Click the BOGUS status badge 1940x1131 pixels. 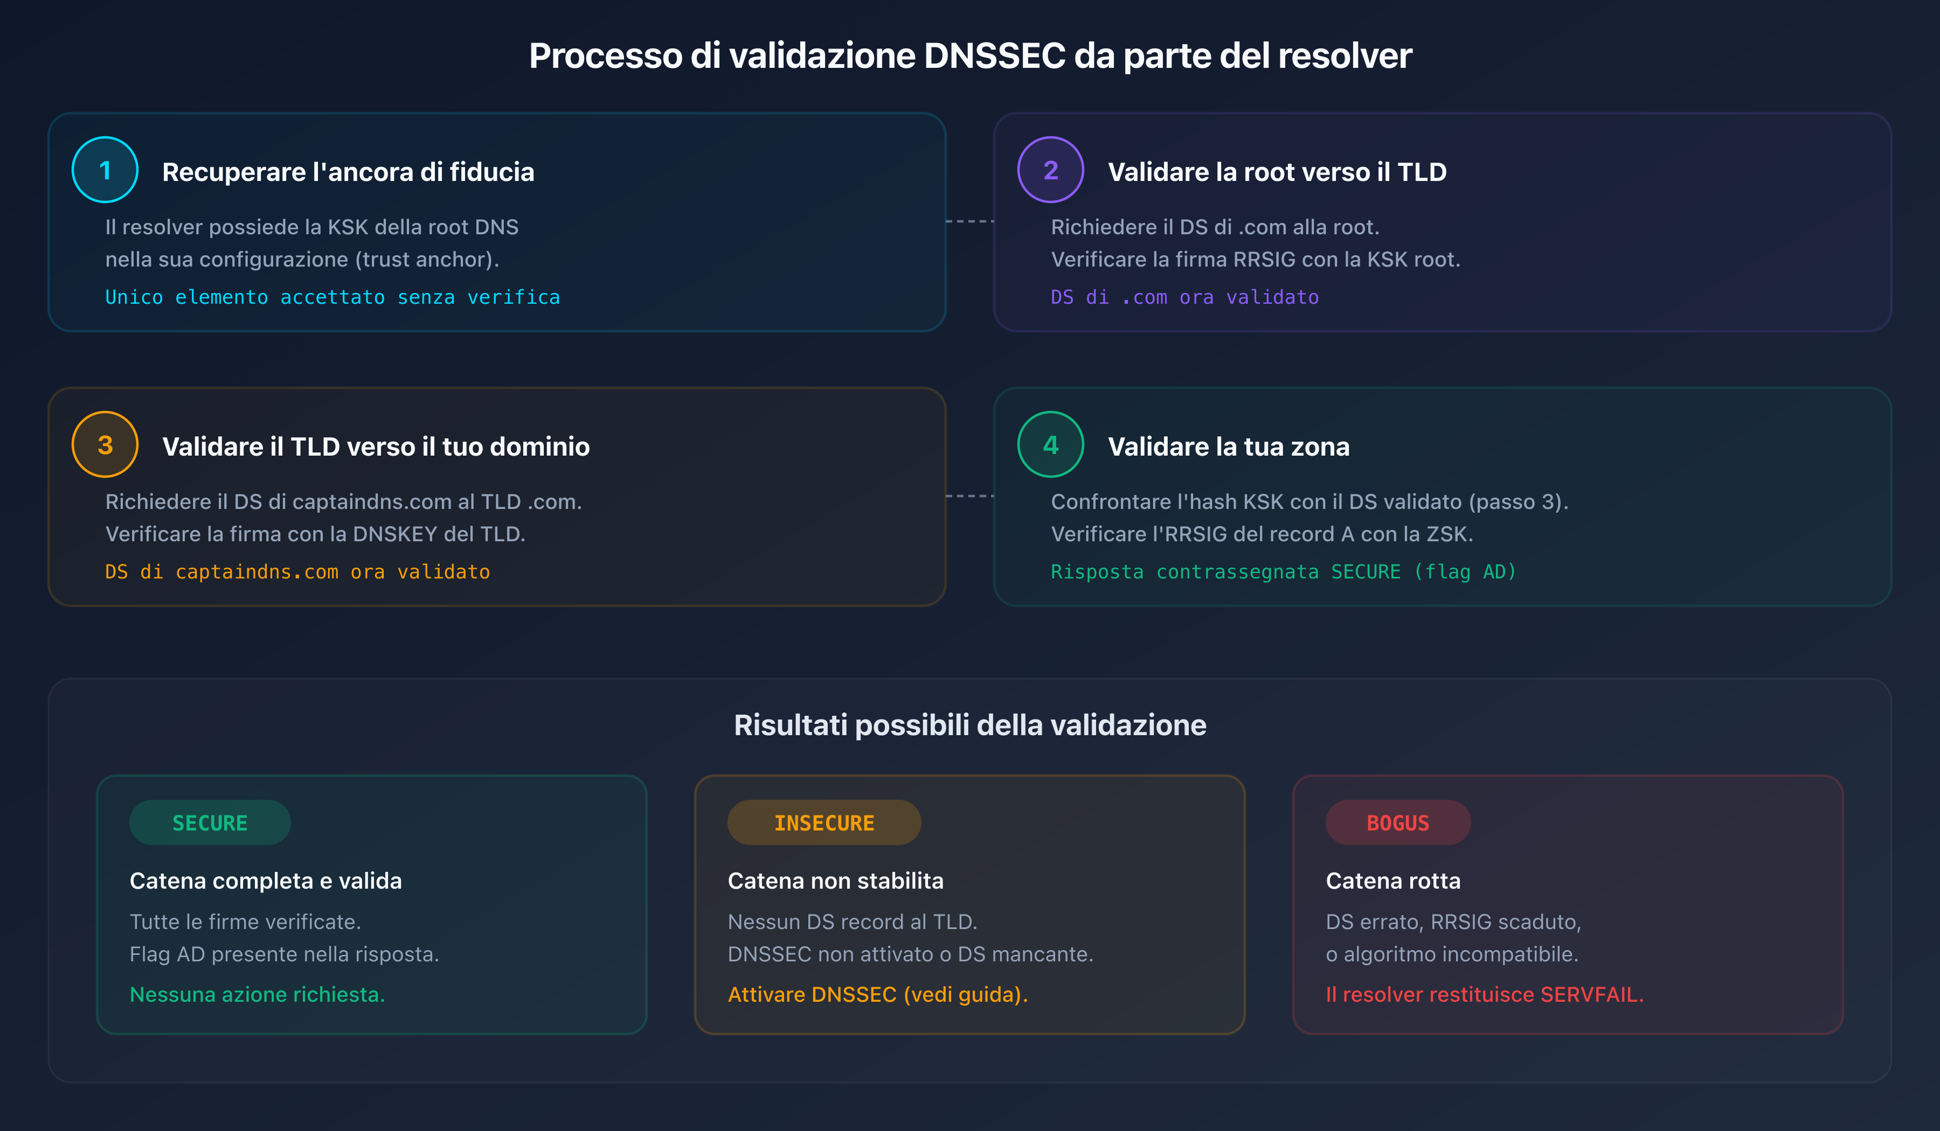pyautogui.click(x=1398, y=822)
